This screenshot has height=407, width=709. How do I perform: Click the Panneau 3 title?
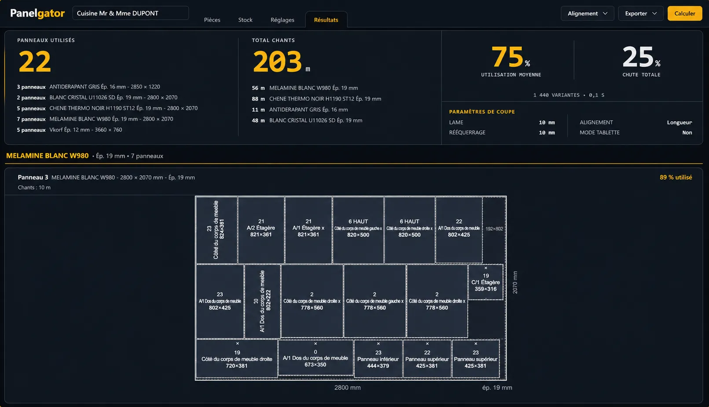click(33, 177)
